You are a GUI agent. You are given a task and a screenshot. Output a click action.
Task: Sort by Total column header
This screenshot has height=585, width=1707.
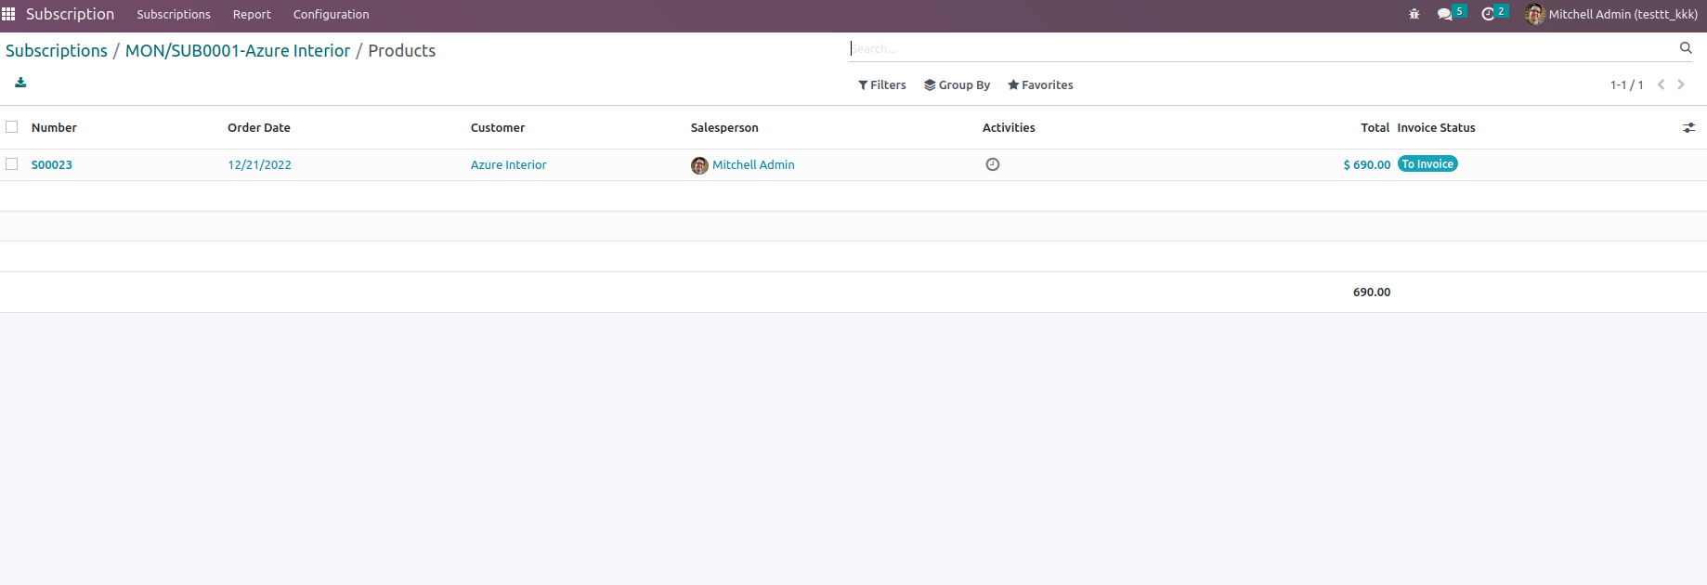pos(1375,127)
